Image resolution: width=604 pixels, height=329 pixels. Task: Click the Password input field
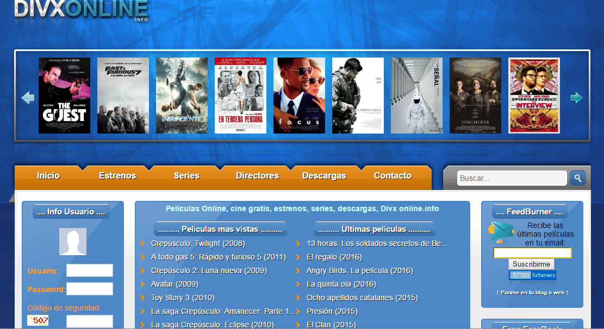coord(90,289)
